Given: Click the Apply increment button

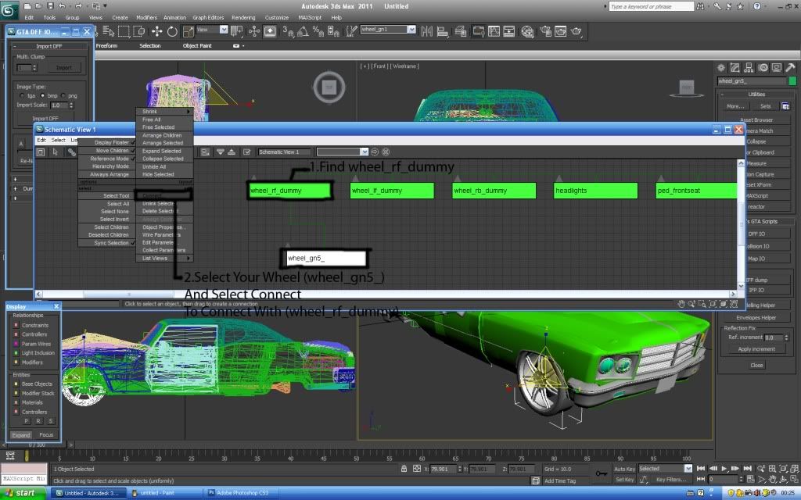Looking at the screenshot, I should (x=756, y=349).
